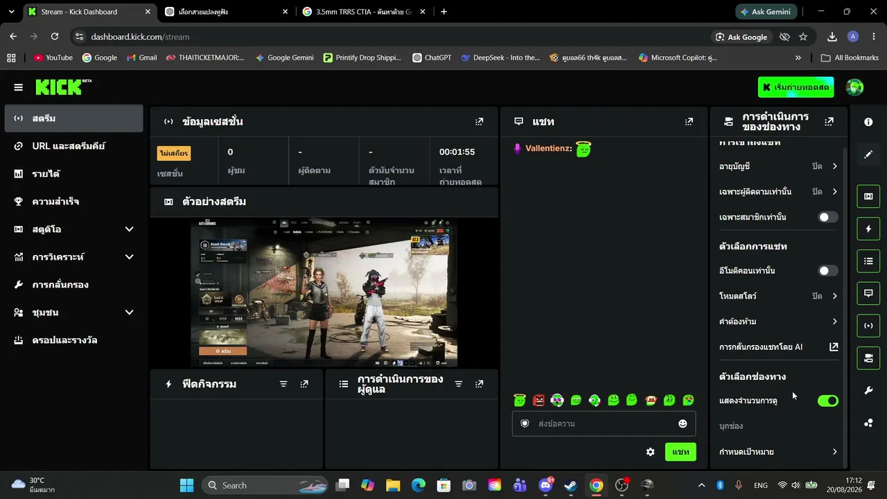Click the wrench icon in right rail
The height and width of the screenshot is (499, 887).
coord(868,391)
